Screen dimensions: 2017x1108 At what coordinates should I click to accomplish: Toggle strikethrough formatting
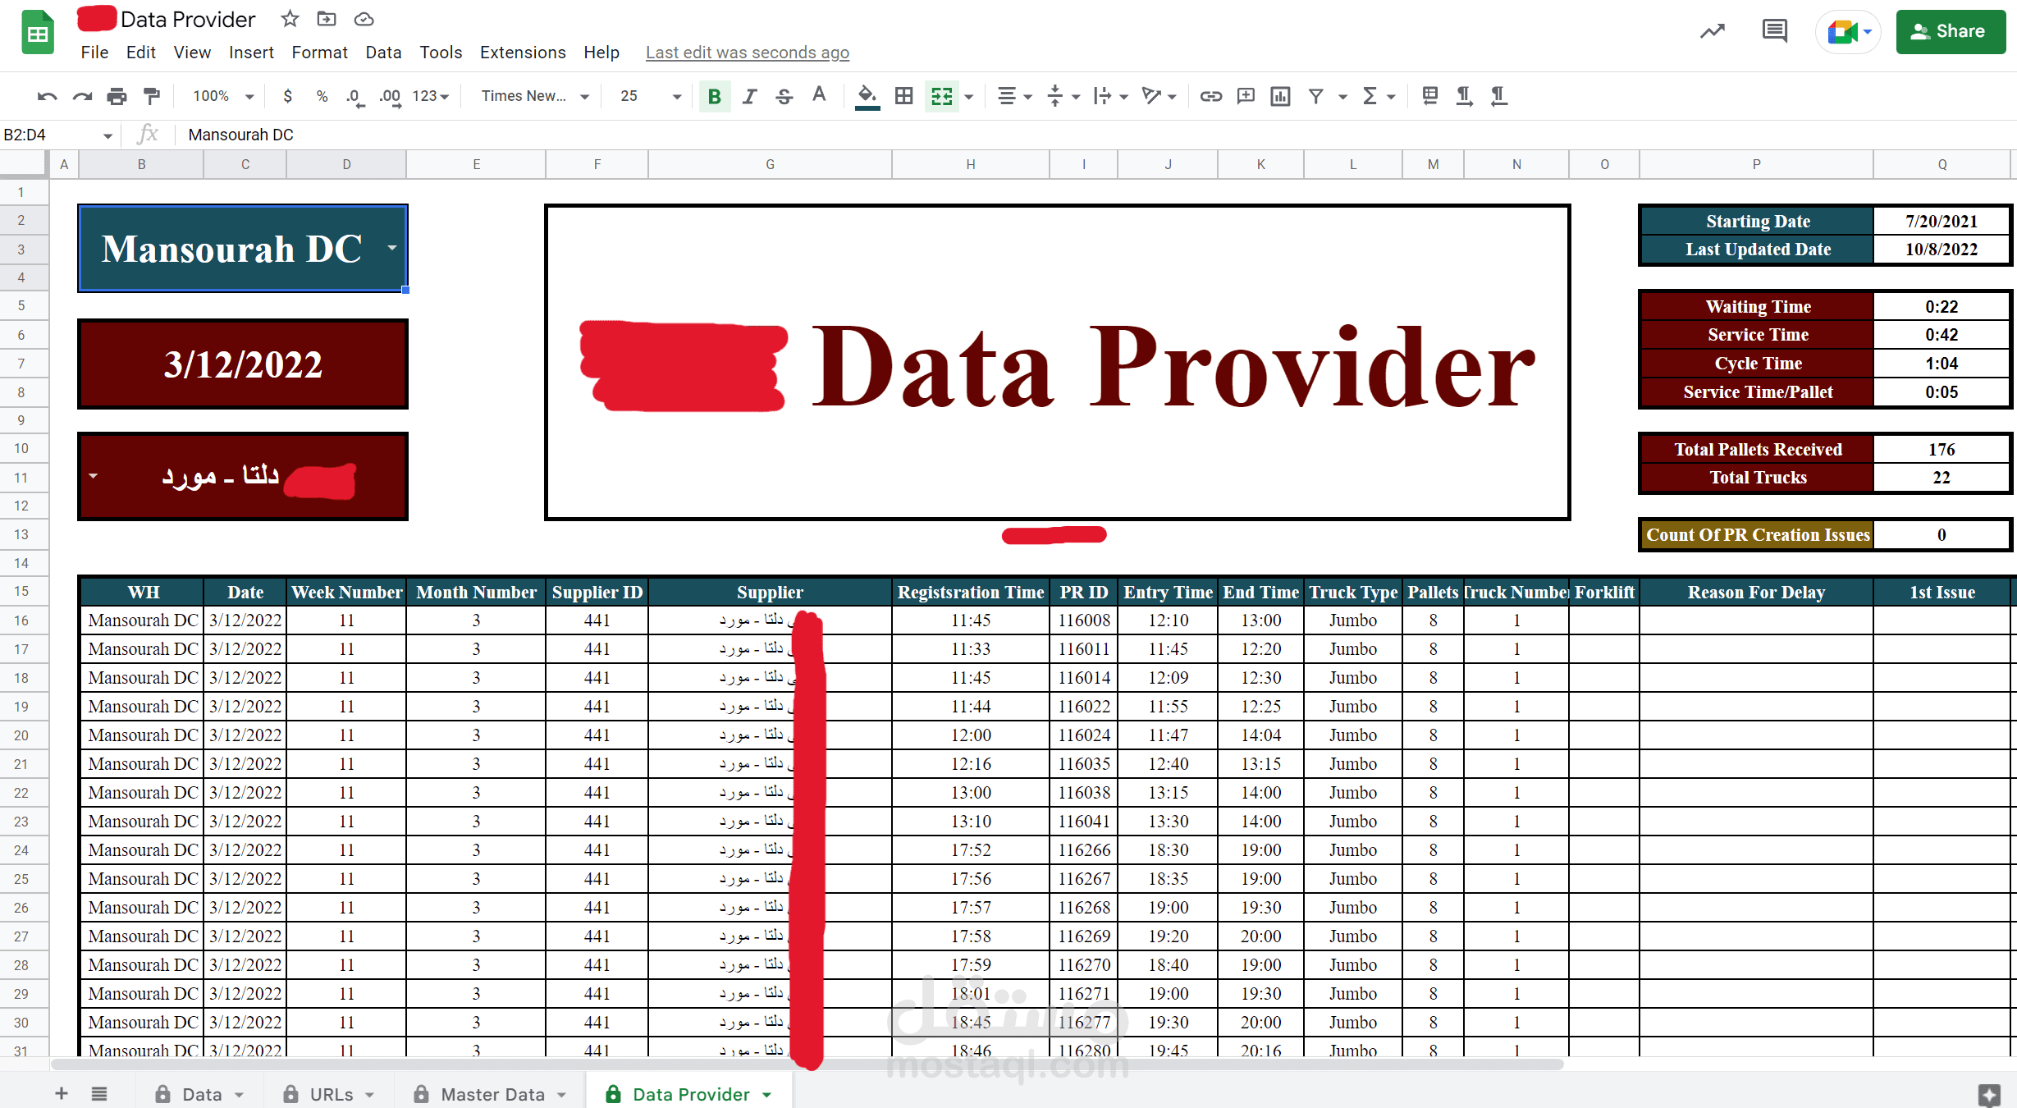click(784, 97)
